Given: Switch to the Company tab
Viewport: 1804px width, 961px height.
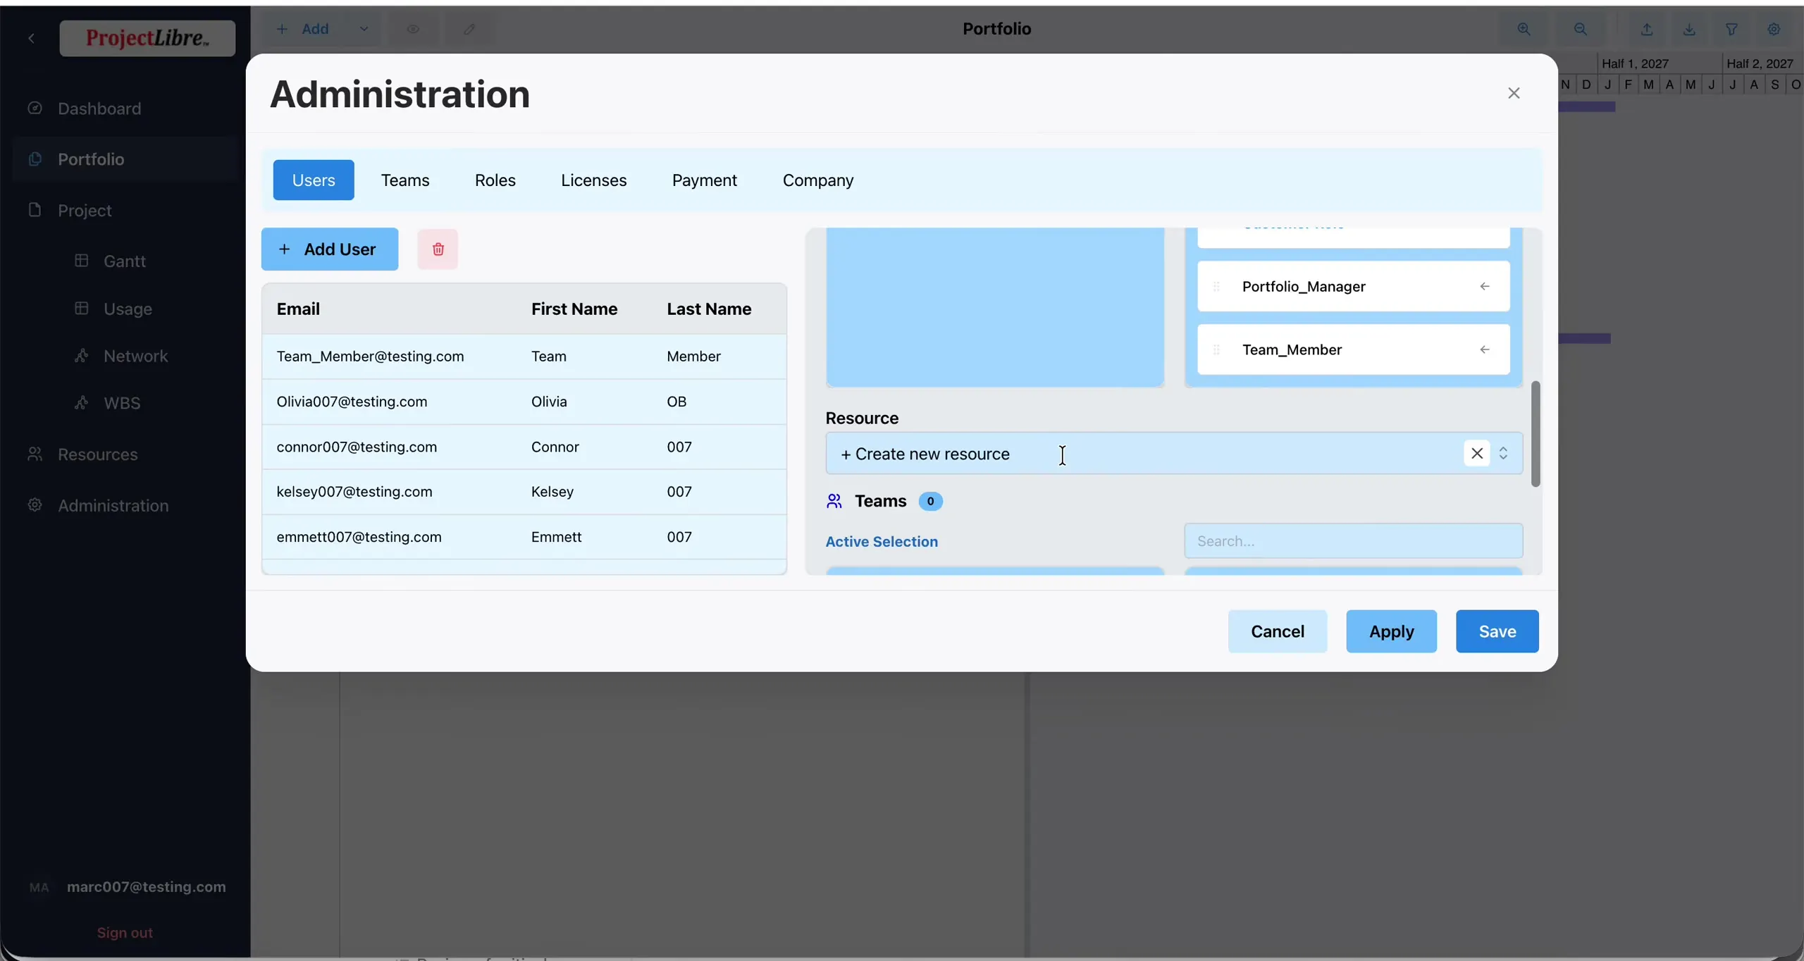Looking at the screenshot, I should 817,180.
